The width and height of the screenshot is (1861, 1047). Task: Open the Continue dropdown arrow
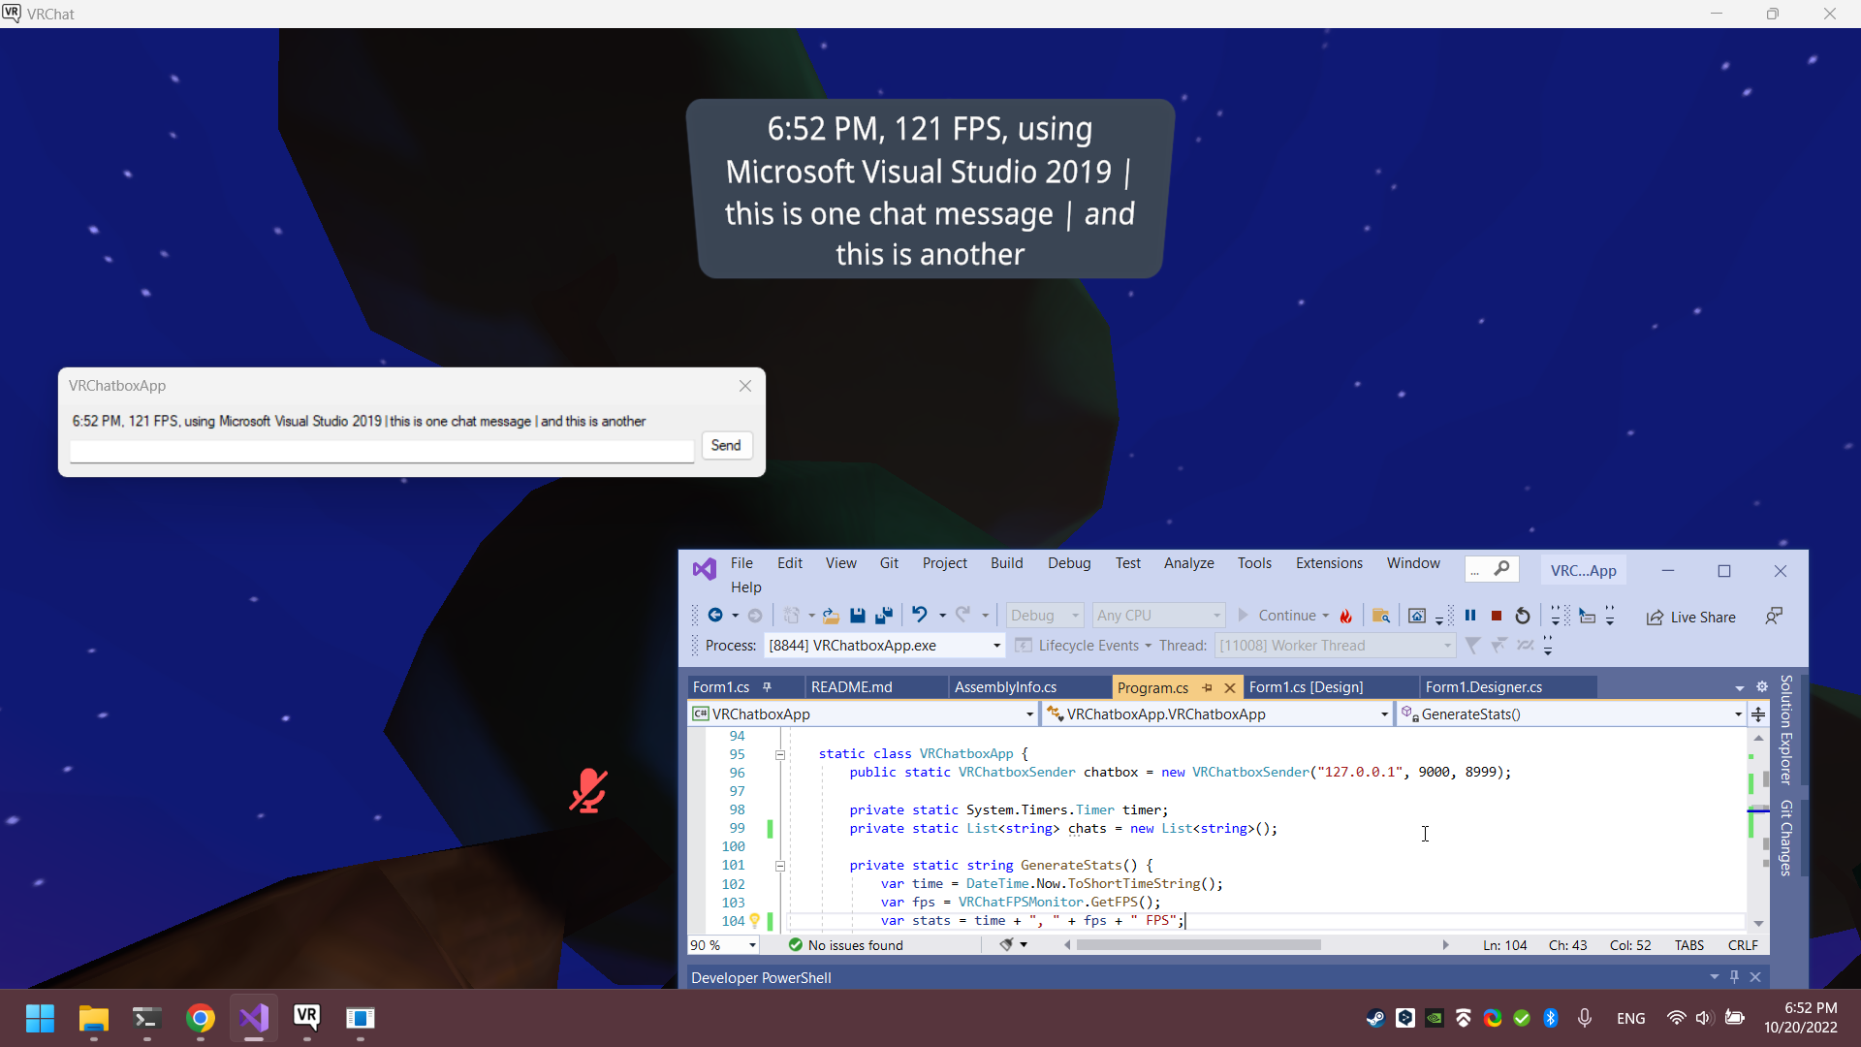coord(1326,616)
